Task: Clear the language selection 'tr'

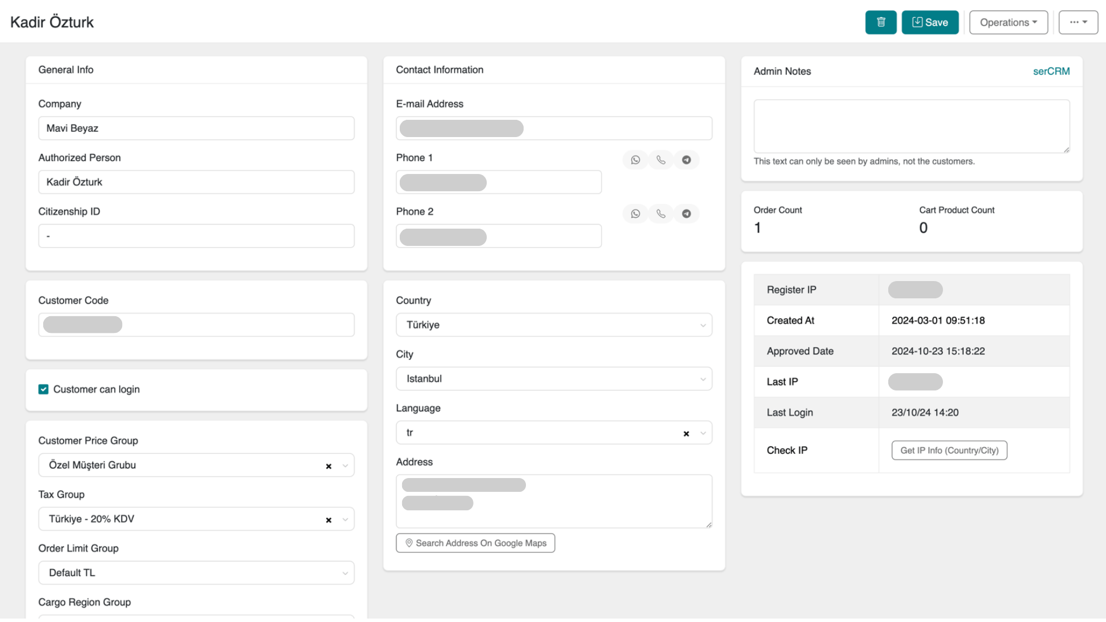Action: (686, 433)
